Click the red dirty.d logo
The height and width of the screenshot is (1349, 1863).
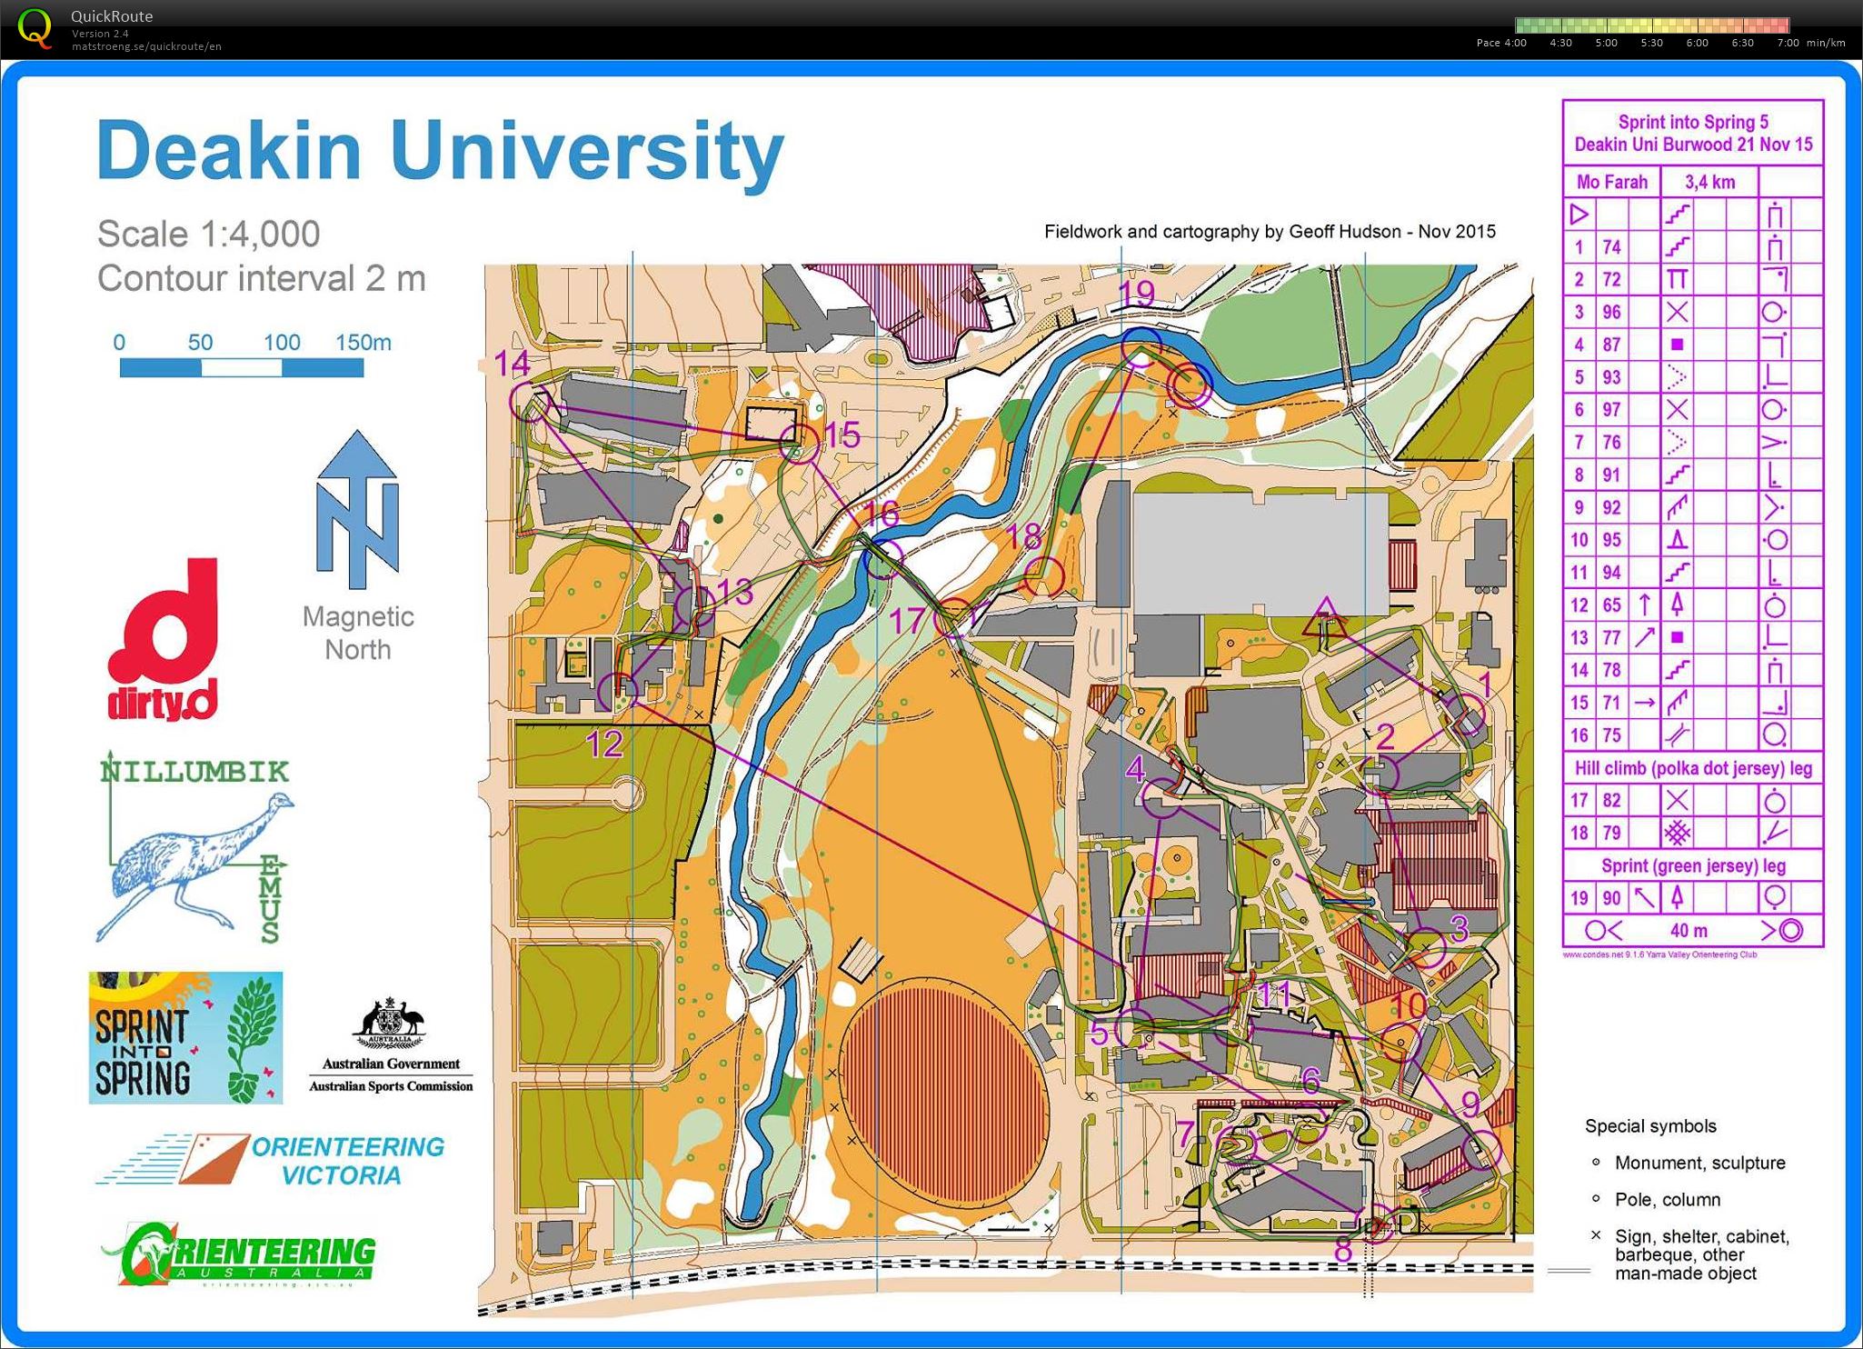tap(164, 639)
